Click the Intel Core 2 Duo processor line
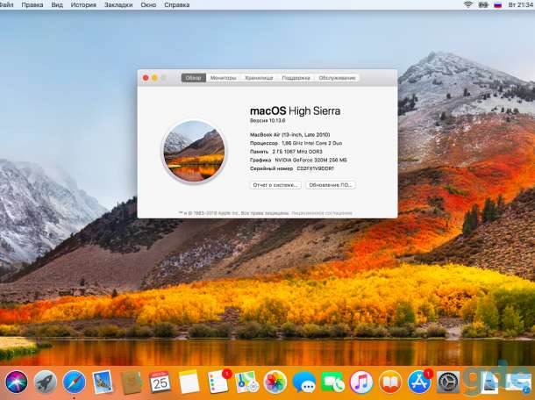The image size is (535, 400). (x=296, y=143)
